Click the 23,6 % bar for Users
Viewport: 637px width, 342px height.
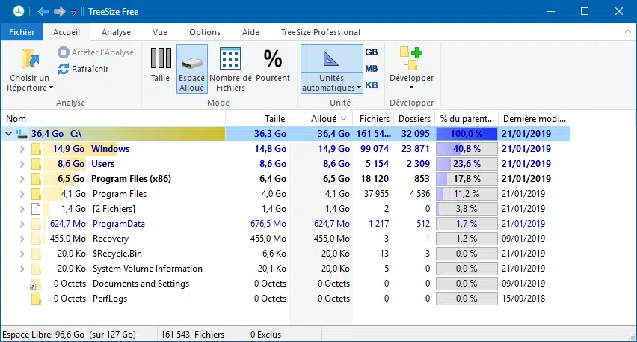[x=467, y=164]
